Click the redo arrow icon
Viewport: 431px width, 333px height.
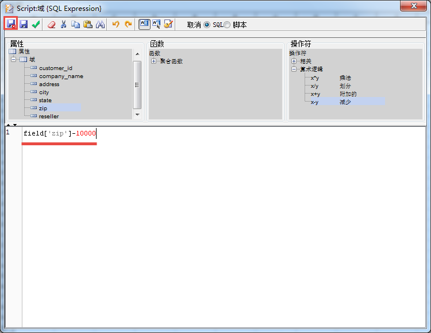[128, 25]
